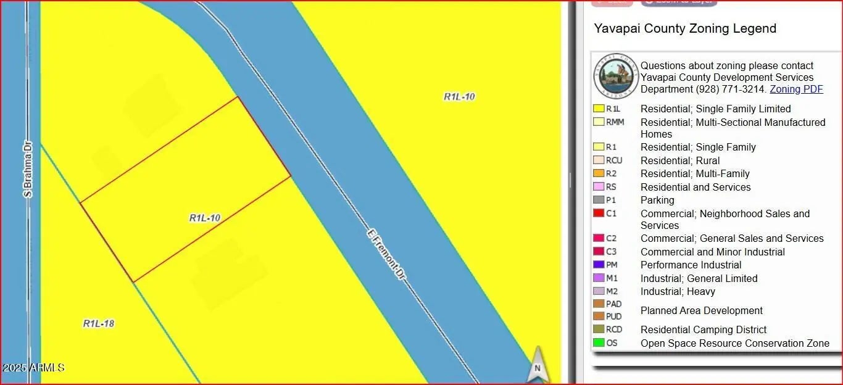Click the M1 Industrial General Limited swatch
This screenshot has width=843, height=385.
598,278
